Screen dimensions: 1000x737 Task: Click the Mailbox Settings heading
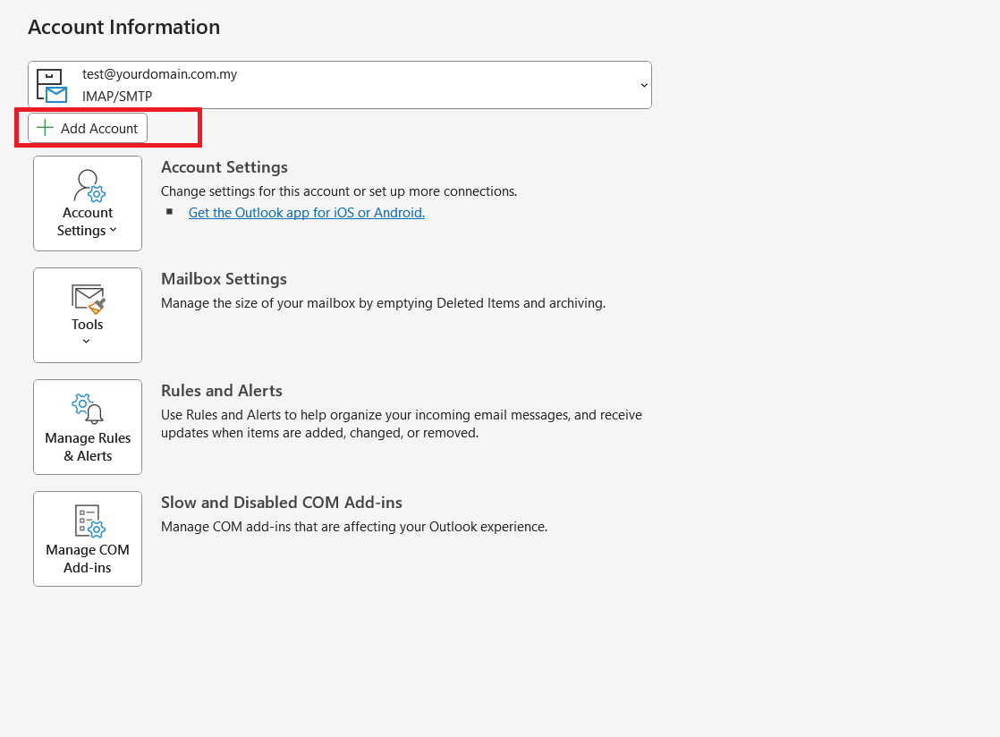[x=224, y=278]
